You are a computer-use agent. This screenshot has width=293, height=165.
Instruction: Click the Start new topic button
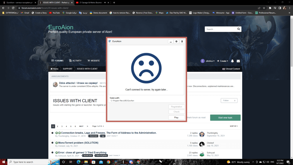[x=225, y=117]
